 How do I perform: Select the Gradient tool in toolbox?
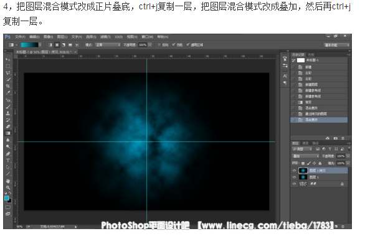tap(8, 133)
